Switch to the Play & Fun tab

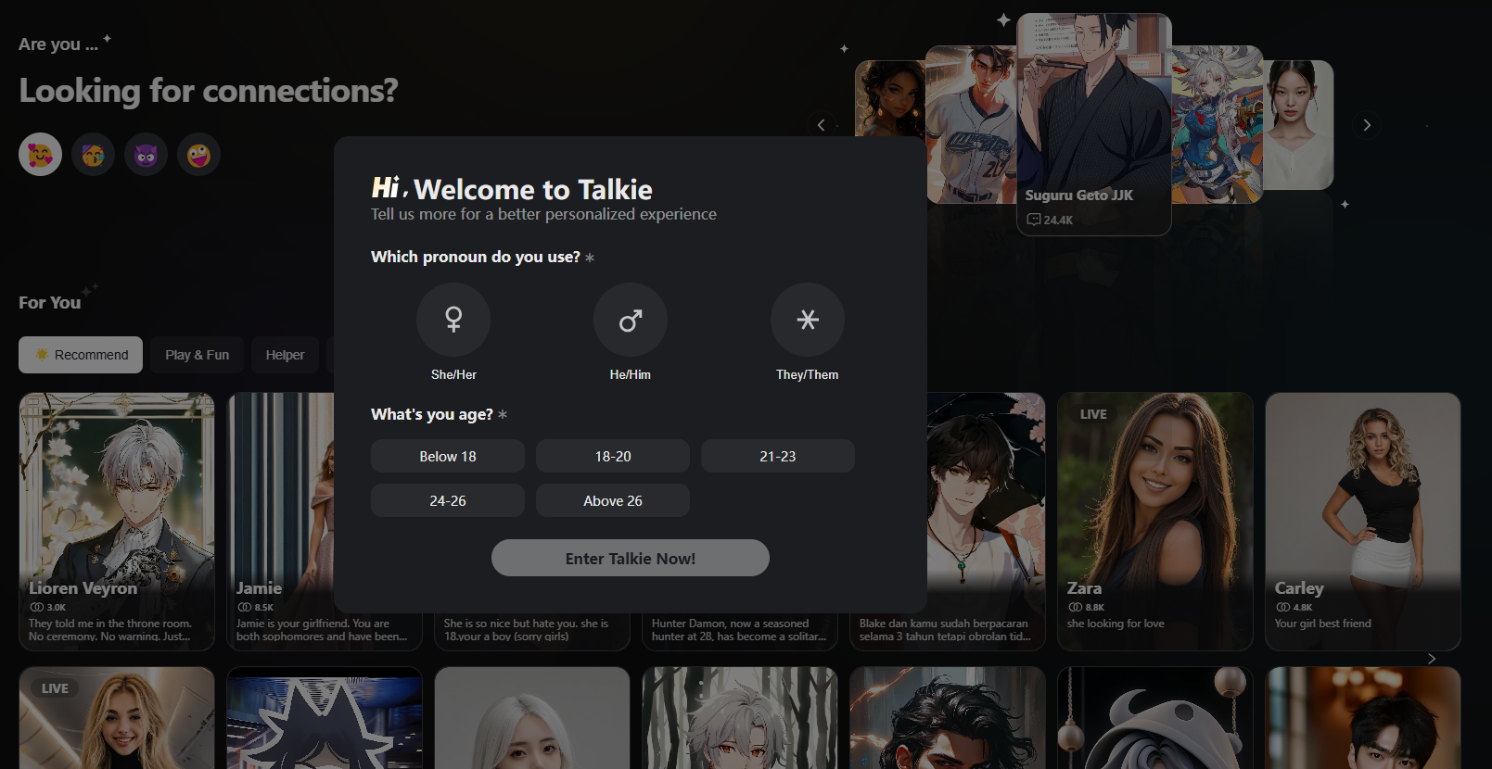(x=197, y=355)
